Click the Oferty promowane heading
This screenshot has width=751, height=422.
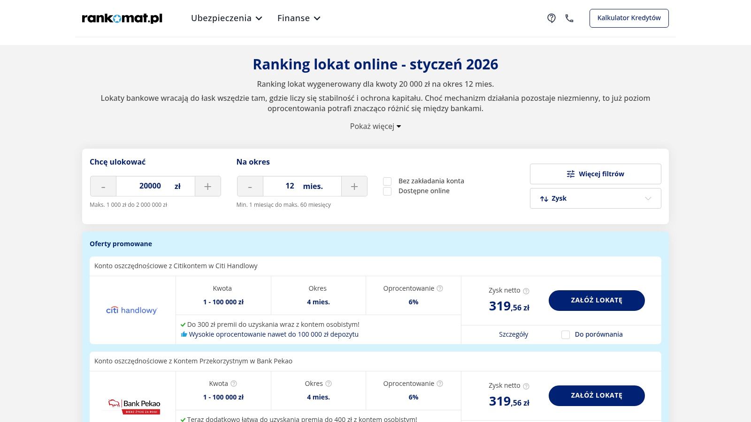(121, 244)
